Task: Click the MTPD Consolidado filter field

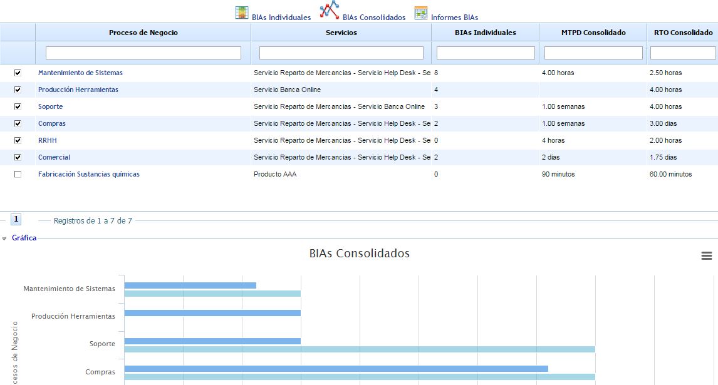Action: [593, 53]
